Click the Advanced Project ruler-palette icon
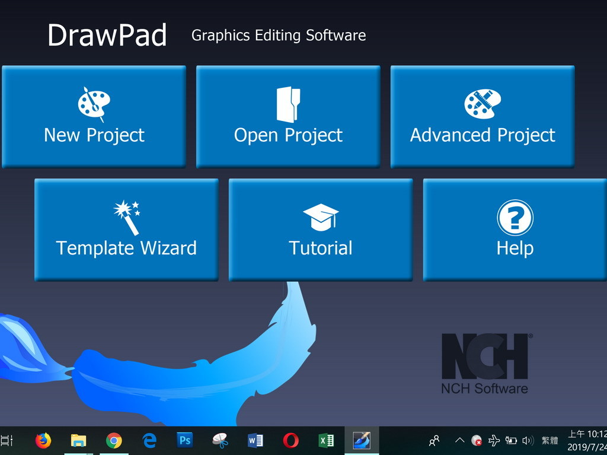607x455 pixels. 482,102
